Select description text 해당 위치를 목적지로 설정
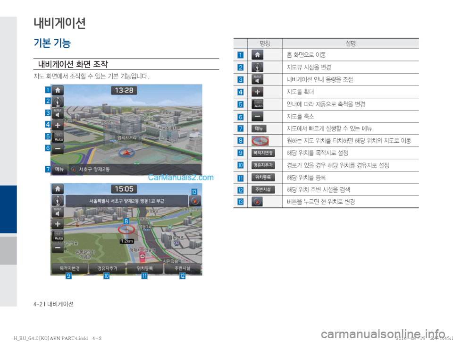453x342 pixels. (317, 153)
